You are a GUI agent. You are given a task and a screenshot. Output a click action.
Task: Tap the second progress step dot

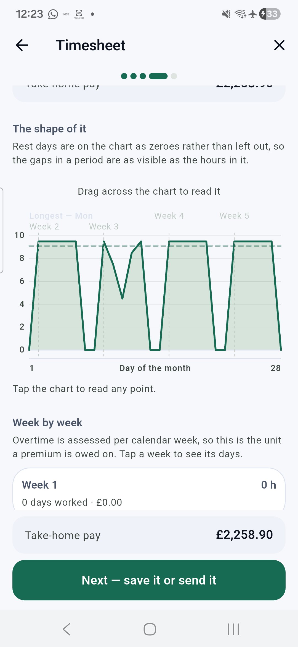tap(134, 76)
